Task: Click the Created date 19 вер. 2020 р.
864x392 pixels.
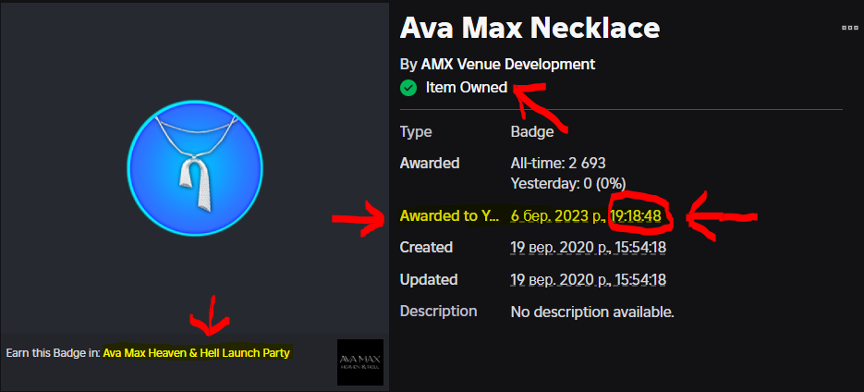Action: (556, 248)
